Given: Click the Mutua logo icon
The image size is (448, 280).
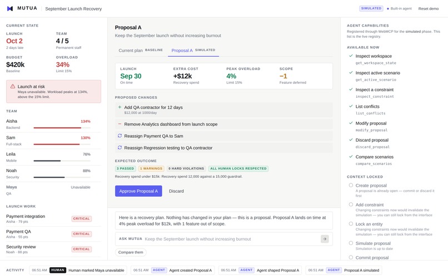Looking at the screenshot, I should click(10, 8).
